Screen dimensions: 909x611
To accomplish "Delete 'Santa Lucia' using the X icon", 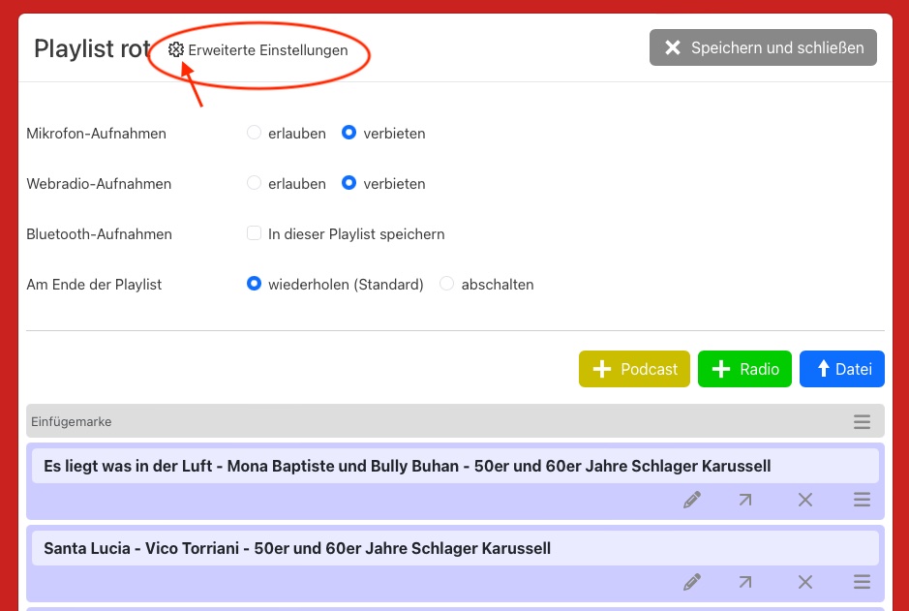I will click(x=804, y=582).
